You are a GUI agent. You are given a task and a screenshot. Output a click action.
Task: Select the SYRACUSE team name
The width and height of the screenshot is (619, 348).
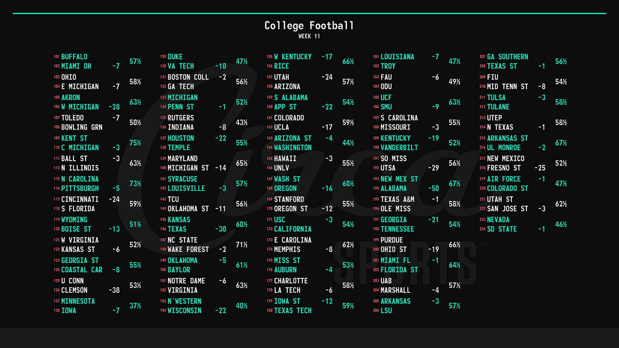pyautogui.click(x=183, y=179)
